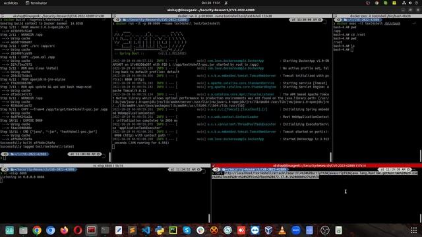Focus the docker exec pane title bar
Image resolution: width=422 pixels, height=237 pixels.
378,16
